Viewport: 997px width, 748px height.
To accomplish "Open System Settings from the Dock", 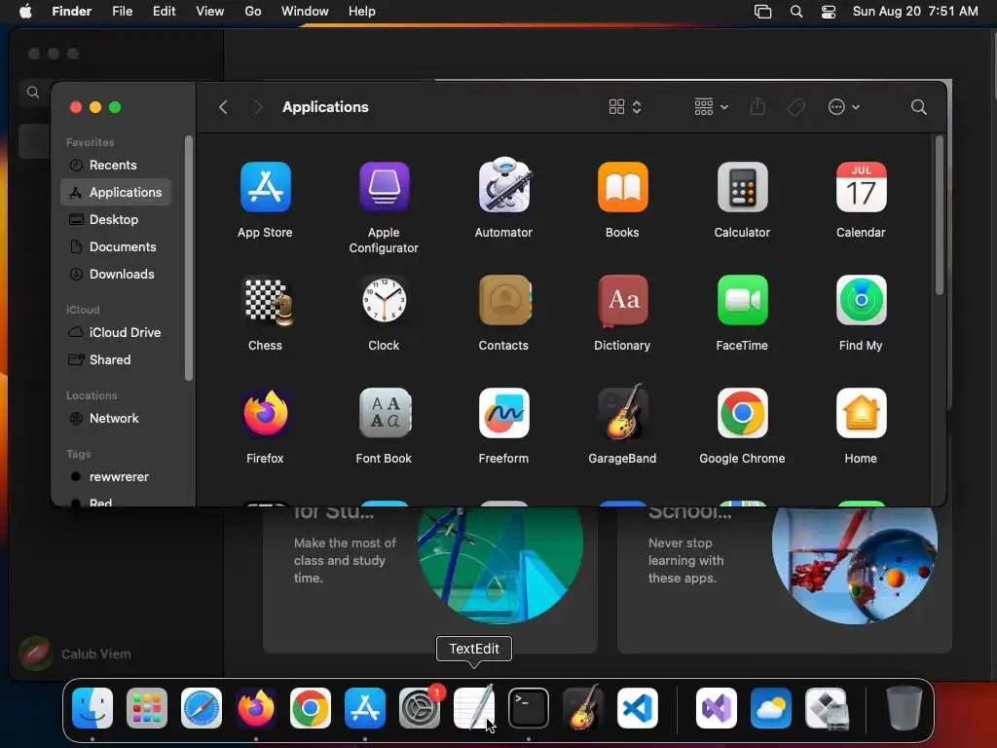I will coord(420,708).
